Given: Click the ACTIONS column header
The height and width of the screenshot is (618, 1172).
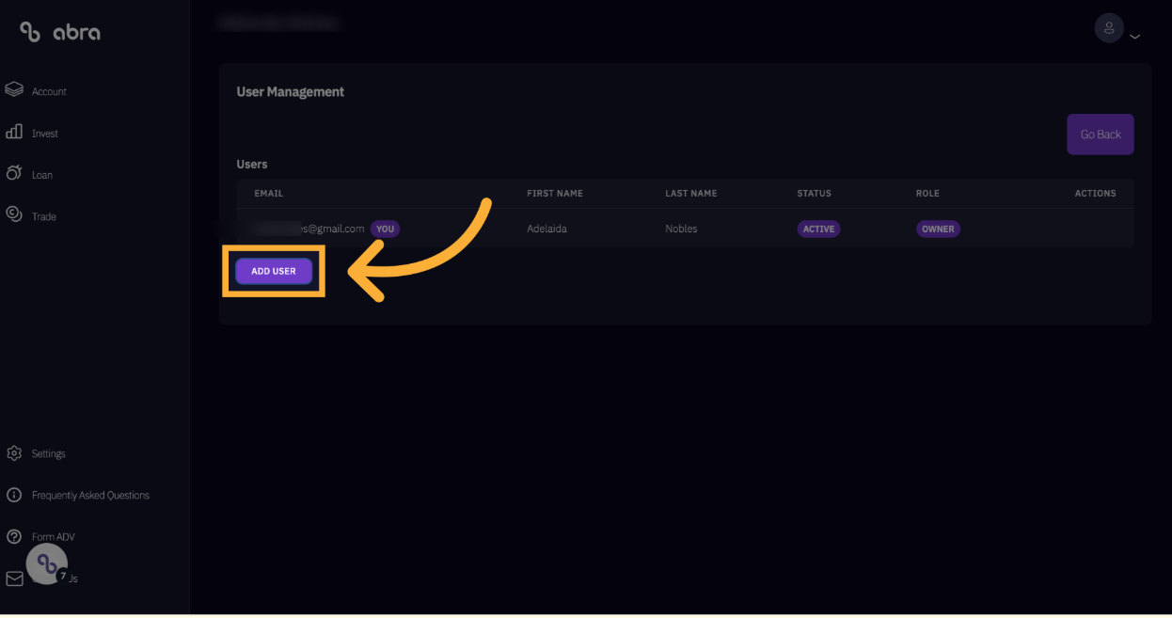Looking at the screenshot, I should pos(1096,193).
